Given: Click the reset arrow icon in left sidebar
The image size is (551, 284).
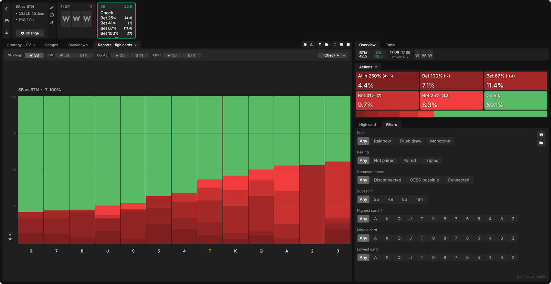Looking at the screenshot, I should pos(7,9).
